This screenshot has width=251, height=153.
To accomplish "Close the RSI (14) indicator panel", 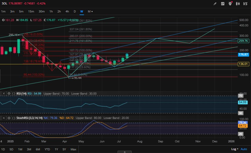I will 4,94.
